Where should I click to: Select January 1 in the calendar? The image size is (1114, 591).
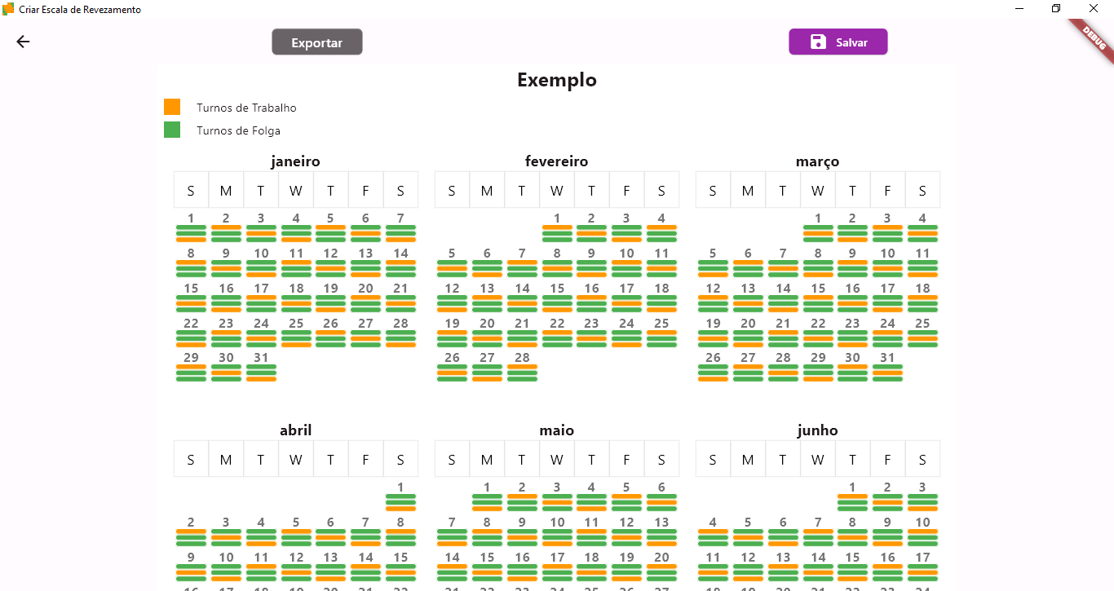[191, 218]
